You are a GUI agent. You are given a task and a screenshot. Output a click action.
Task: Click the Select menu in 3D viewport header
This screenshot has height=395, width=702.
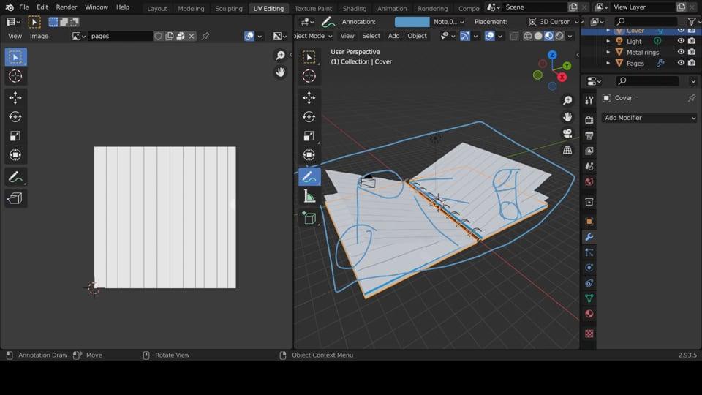point(371,36)
